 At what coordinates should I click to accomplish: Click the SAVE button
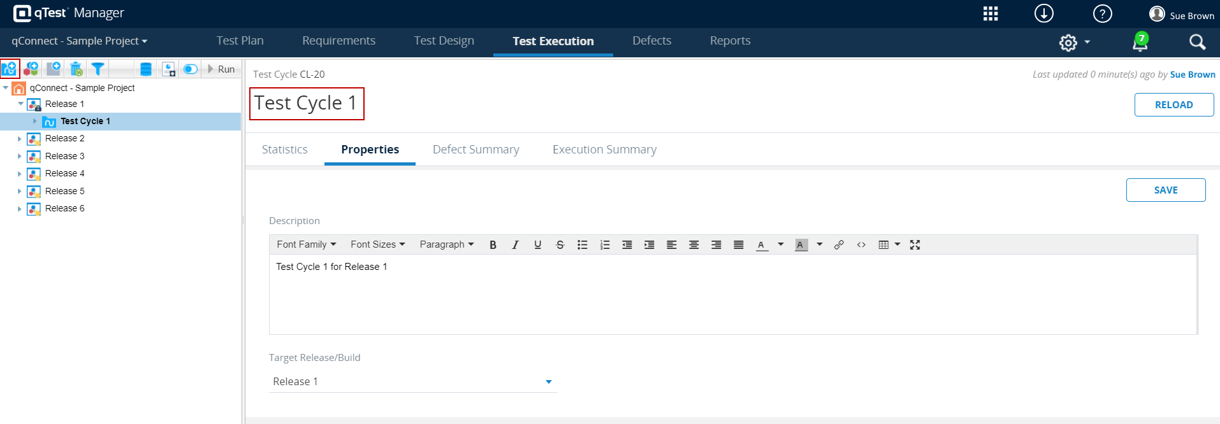1165,190
